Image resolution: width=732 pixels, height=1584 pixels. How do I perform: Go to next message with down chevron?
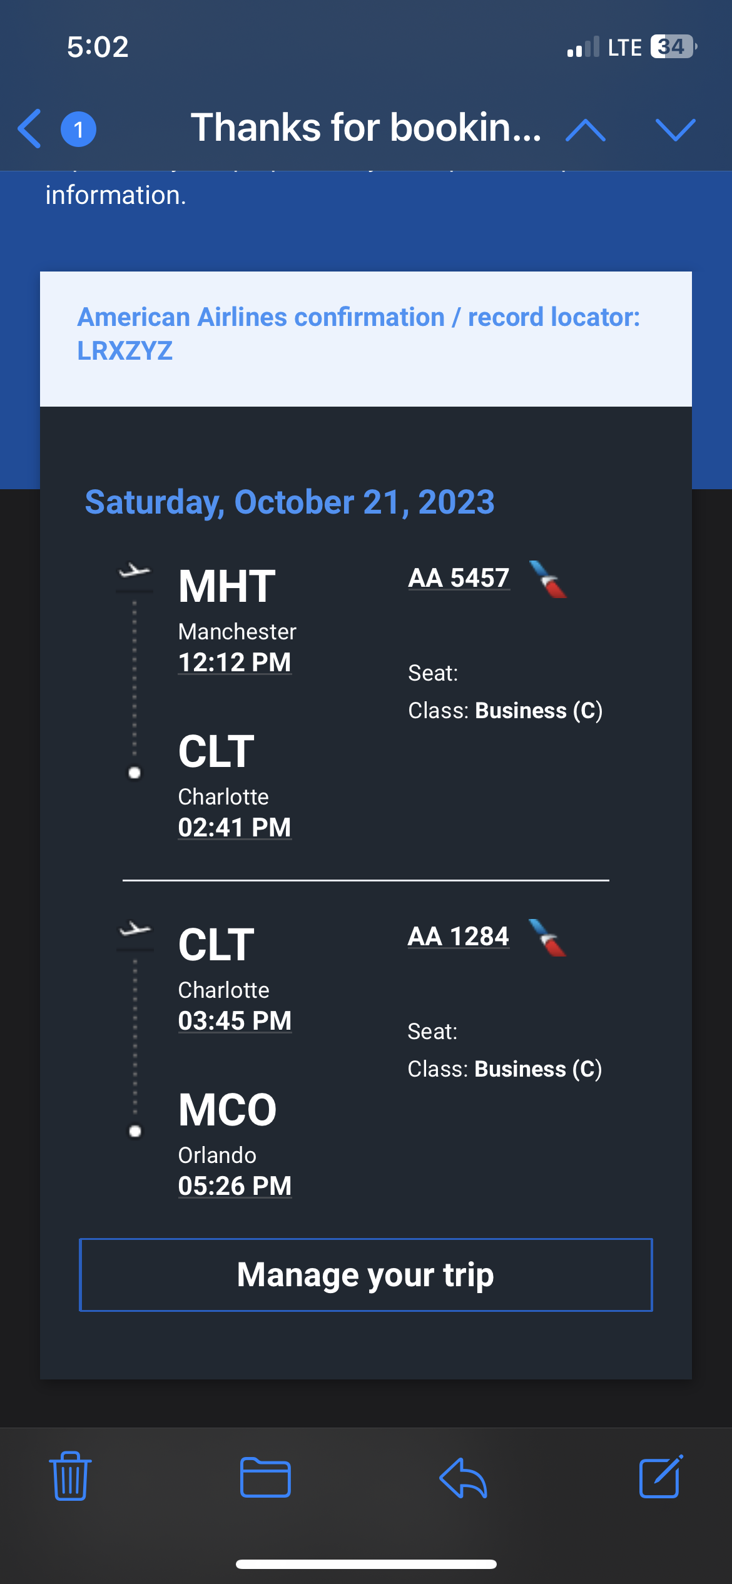click(676, 130)
